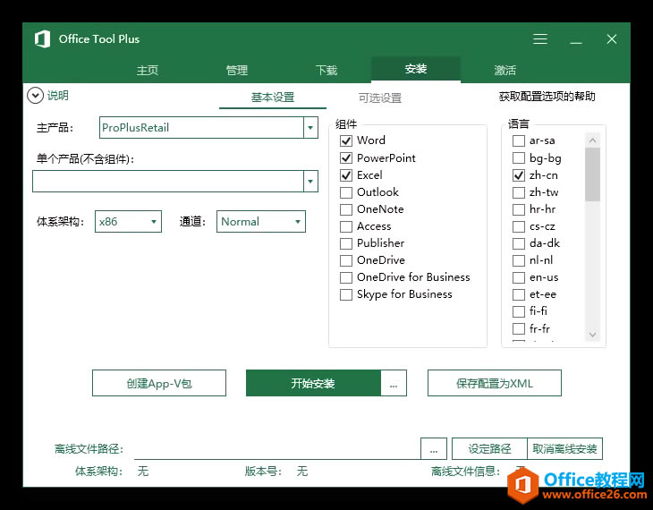This screenshot has width=653, height=510.
Task: Uncheck the PowerPoint component checkbox
Action: coord(346,157)
